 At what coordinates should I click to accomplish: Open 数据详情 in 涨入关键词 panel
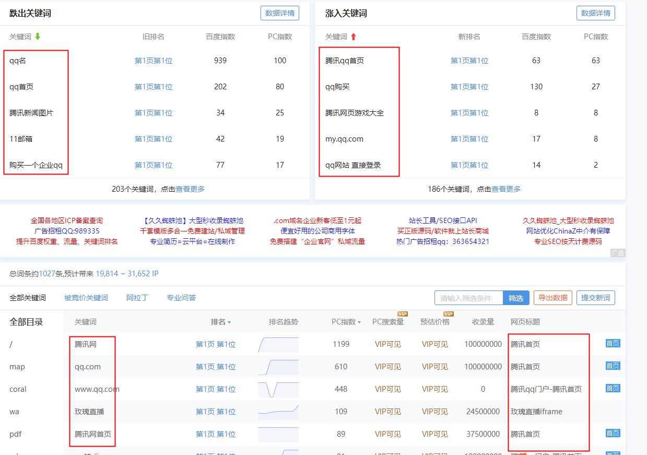click(x=596, y=13)
